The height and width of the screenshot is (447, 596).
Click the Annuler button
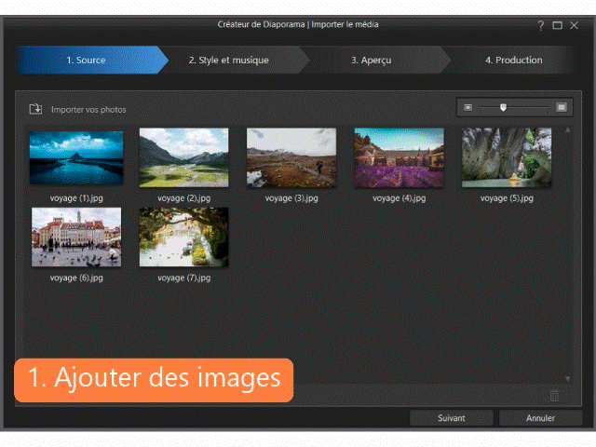540,418
